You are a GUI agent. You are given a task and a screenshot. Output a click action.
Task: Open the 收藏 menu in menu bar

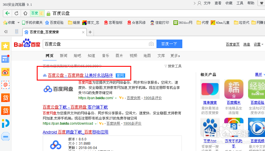coord(229,3)
